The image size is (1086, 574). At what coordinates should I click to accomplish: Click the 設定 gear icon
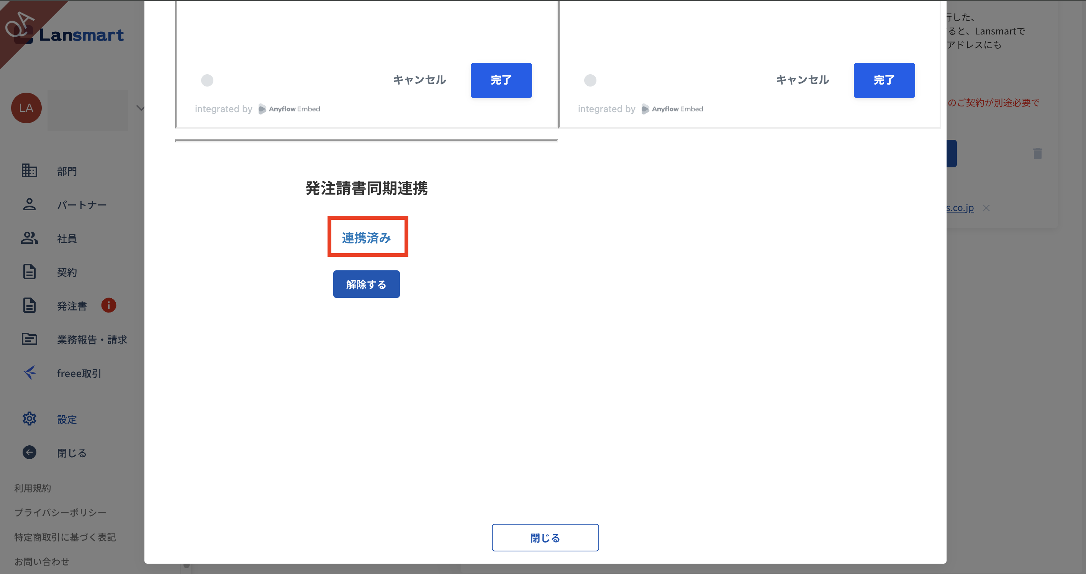29,419
